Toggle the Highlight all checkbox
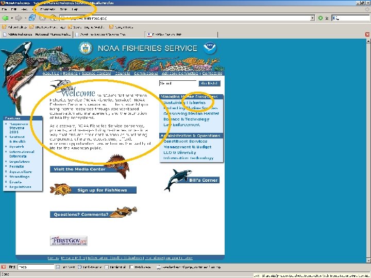Image resolution: width=371 pixels, height=278 pixels. point(107,267)
